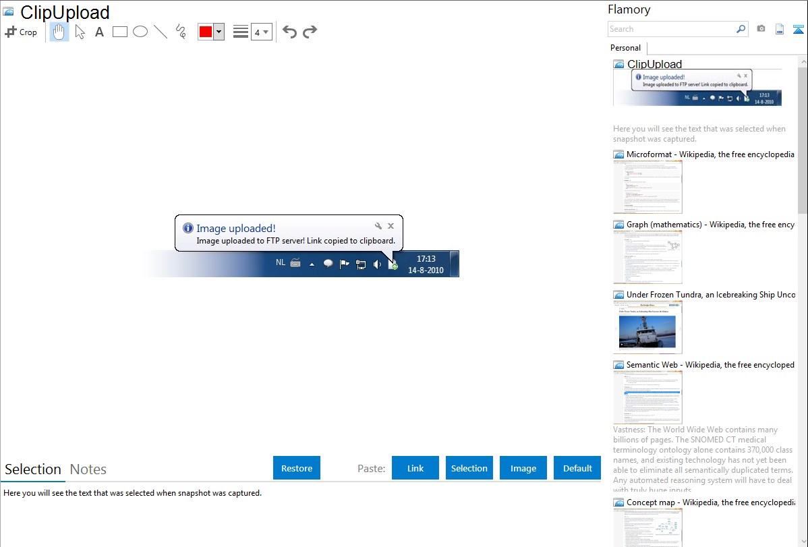Click the line thickness icon
This screenshot has width=808, height=547.
click(x=241, y=32)
